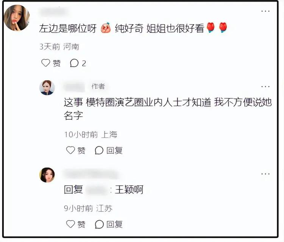284x242 pixels.
Task: Open three-dot menu on the top comment
Action: click(x=265, y=11)
